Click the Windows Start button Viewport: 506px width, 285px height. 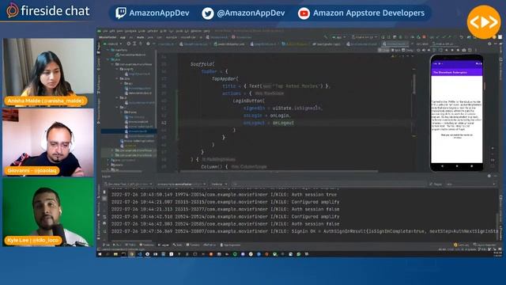100,254
